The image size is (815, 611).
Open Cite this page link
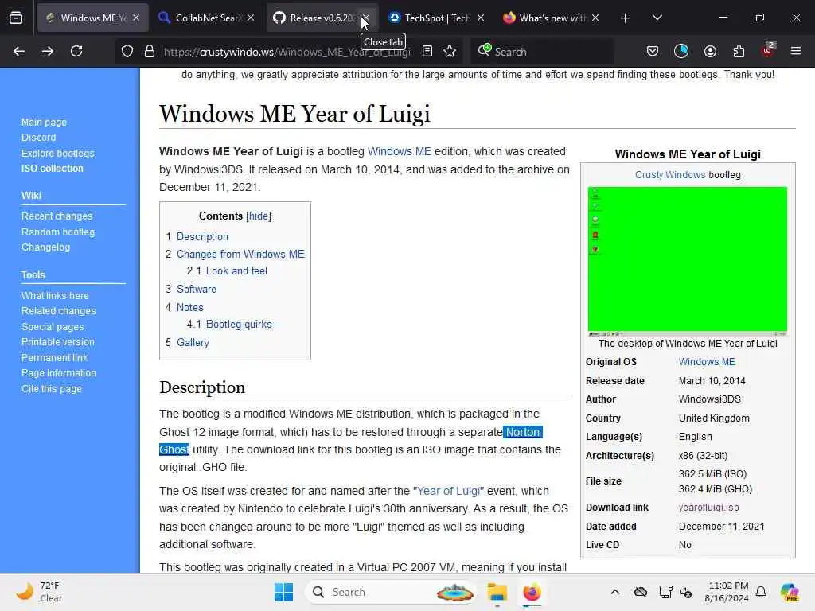point(52,388)
